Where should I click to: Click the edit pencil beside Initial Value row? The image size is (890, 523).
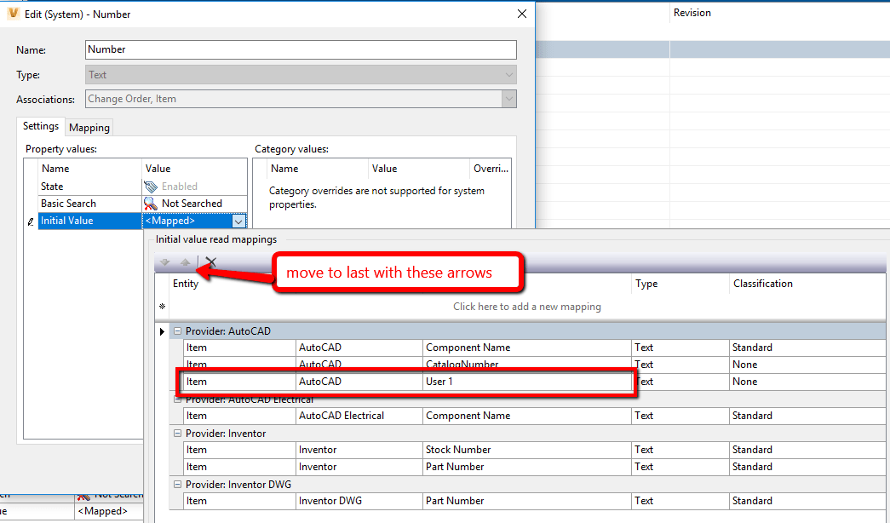31,221
